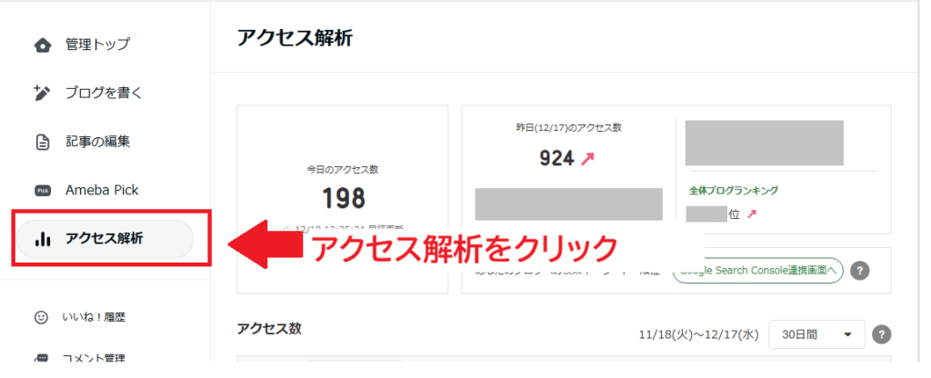Open the 全体ブログランキング link
The height and width of the screenshot is (378, 931).
coord(734,191)
